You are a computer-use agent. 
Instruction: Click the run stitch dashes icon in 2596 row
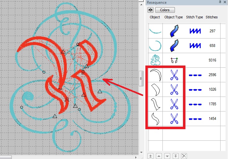[x=195, y=75]
